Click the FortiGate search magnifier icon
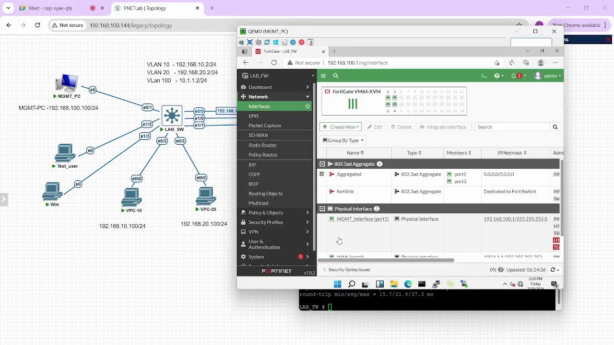This screenshot has width=614, height=345. click(x=336, y=76)
